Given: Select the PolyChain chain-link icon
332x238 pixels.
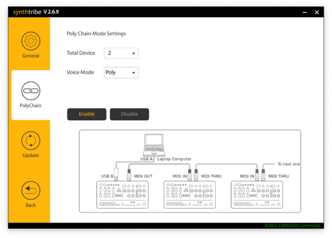Looking at the screenshot, I should pos(31,90).
